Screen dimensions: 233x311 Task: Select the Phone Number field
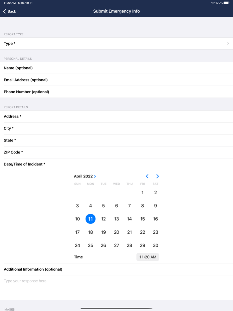[116, 92]
